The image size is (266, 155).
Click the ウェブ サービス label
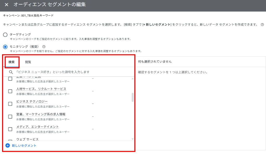point(27,139)
